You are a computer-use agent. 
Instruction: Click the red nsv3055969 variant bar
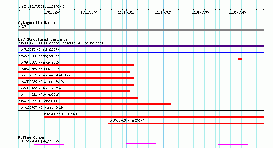tap(186, 123)
